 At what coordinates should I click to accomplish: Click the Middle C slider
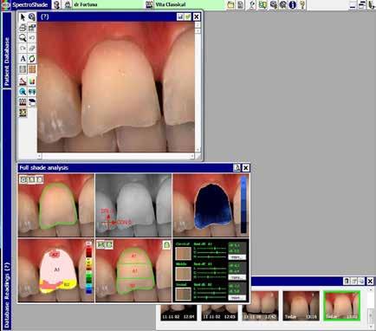point(211,272)
